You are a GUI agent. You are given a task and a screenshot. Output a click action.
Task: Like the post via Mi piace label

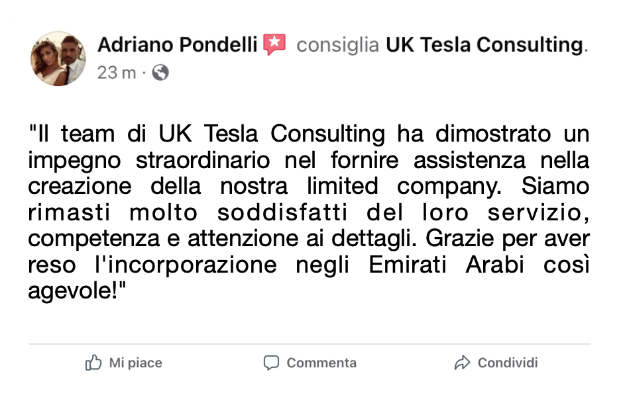click(x=135, y=363)
